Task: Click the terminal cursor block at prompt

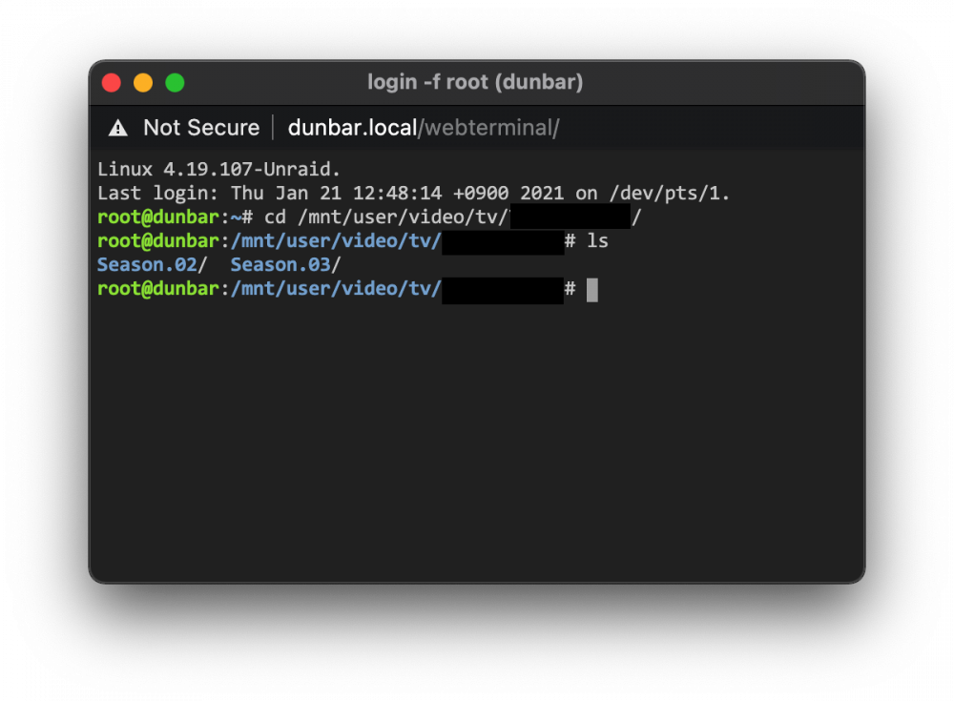Action: [x=592, y=290]
